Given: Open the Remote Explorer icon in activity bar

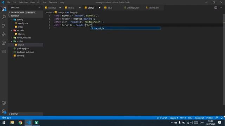Looking at the screenshot, I should [x=4, y=51].
